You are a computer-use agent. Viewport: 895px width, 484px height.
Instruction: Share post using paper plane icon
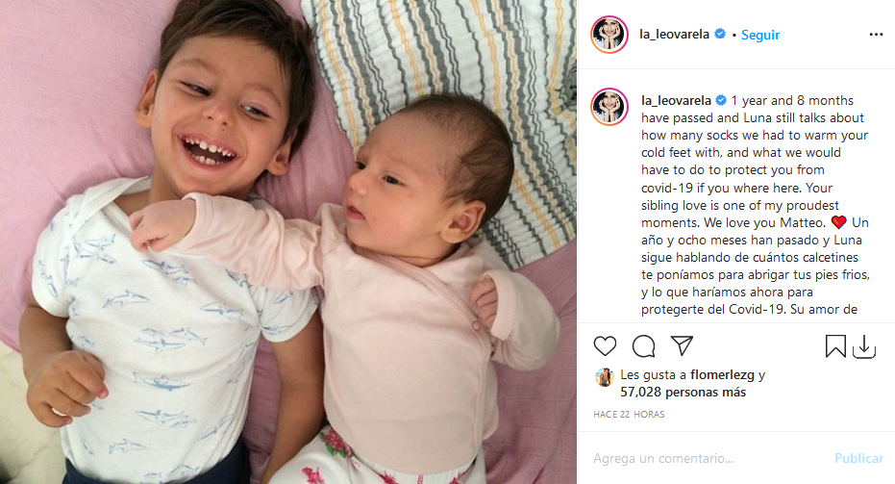pyautogui.click(x=682, y=345)
